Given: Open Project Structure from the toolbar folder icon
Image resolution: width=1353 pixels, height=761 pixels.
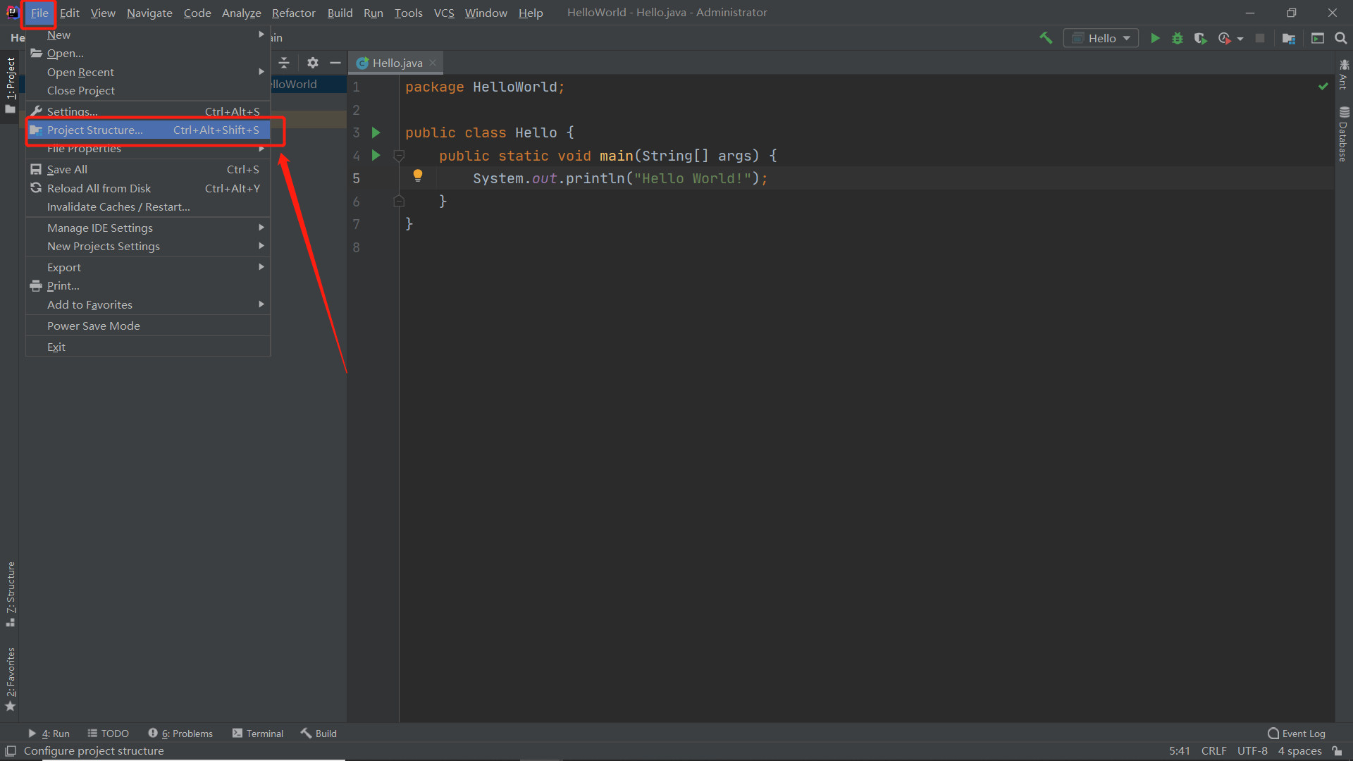Looking at the screenshot, I should 1289,38.
